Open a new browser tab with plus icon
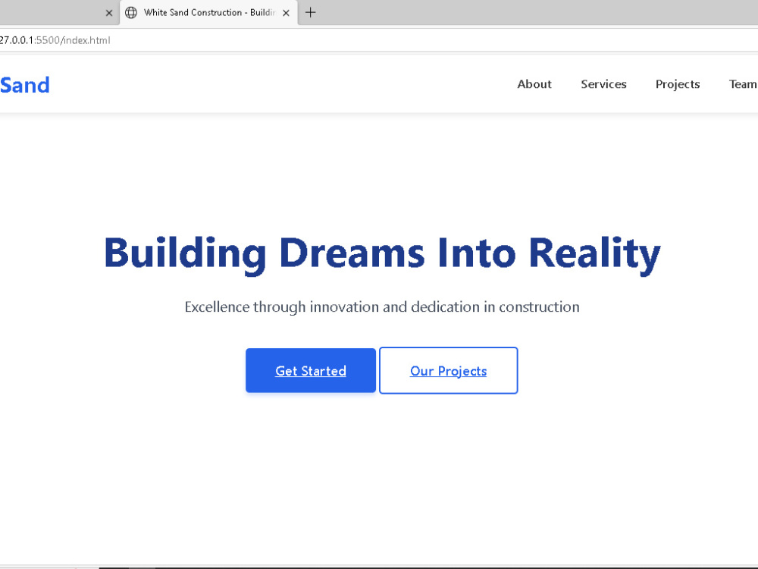 click(x=310, y=13)
